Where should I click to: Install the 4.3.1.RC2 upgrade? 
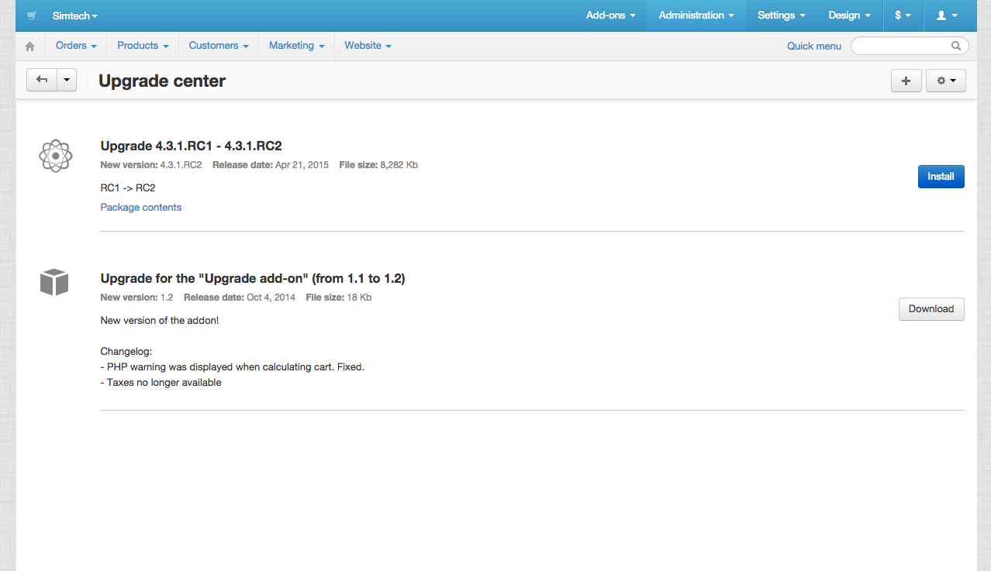pyautogui.click(x=941, y=177)
